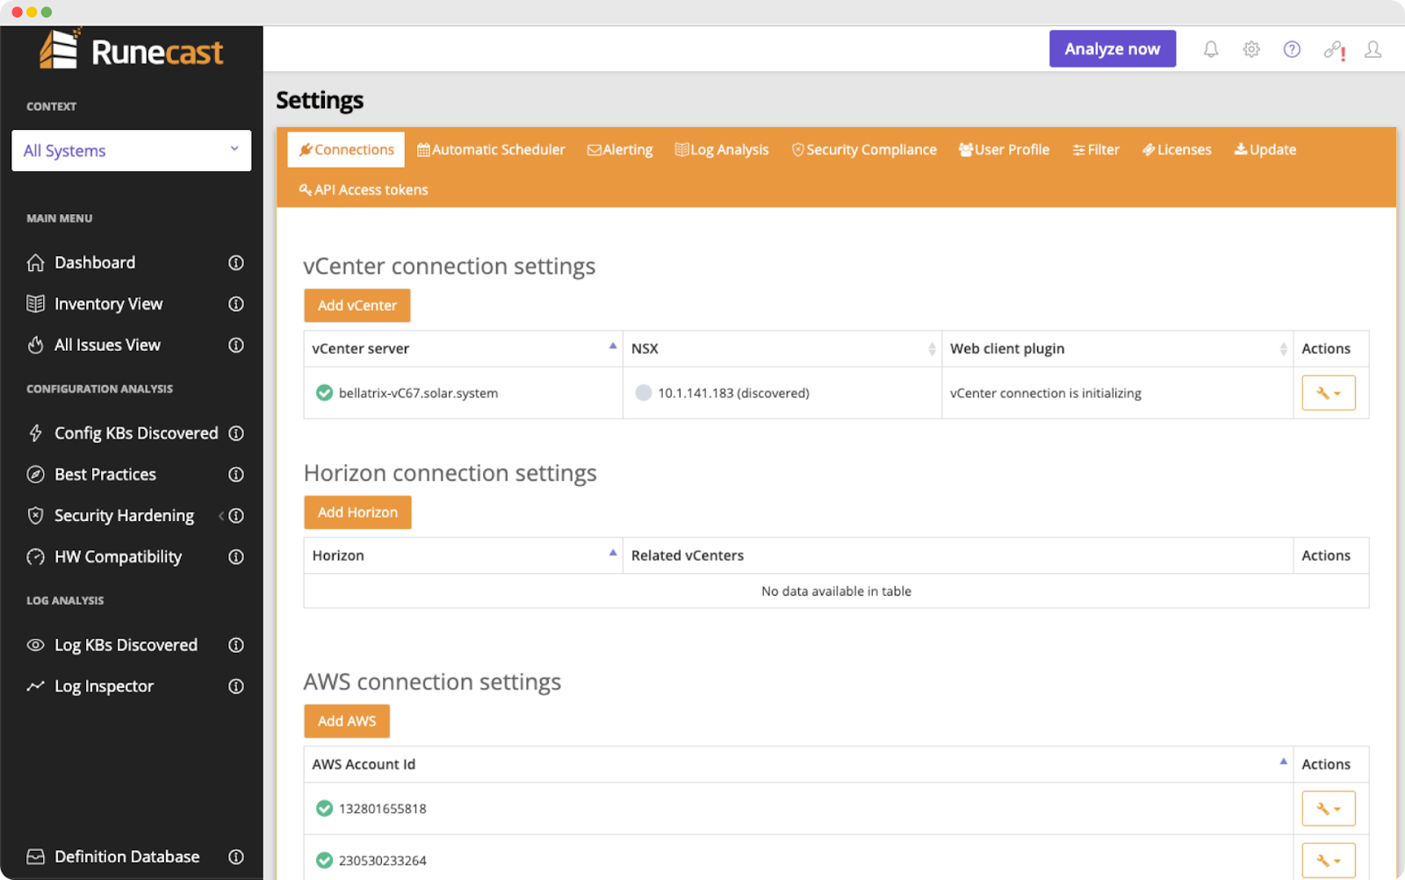Viewport: 1405px width, 880px height.
Task: Click green status check for account 132801655818
Action: (x=324, y=809)
